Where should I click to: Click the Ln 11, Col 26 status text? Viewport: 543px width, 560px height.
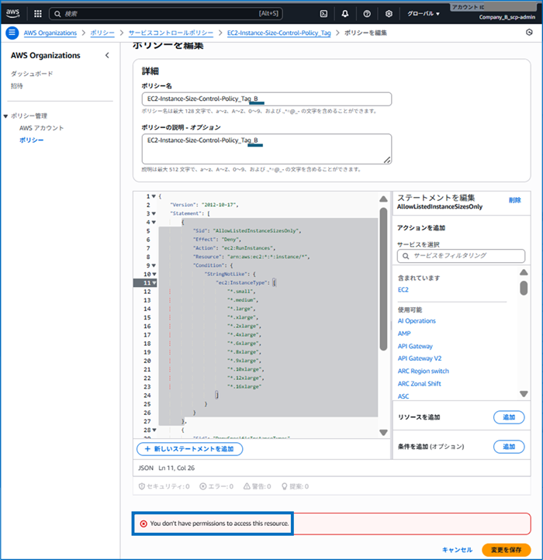pyautogui.click(x=177, y=468)
